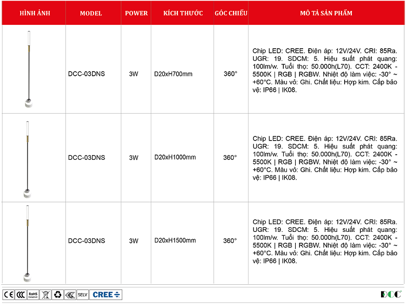
Task: Click the GÓC CHIẾU column header
Action: point(230,13)
